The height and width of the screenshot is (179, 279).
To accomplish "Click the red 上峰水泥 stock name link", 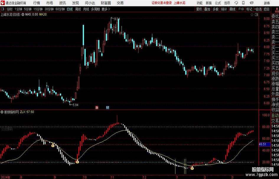I will [180, 3].
